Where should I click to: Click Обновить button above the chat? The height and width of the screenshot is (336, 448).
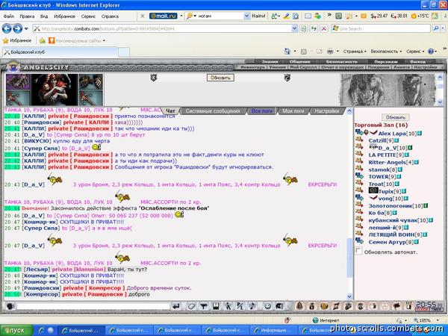click(x=220, y=78)
